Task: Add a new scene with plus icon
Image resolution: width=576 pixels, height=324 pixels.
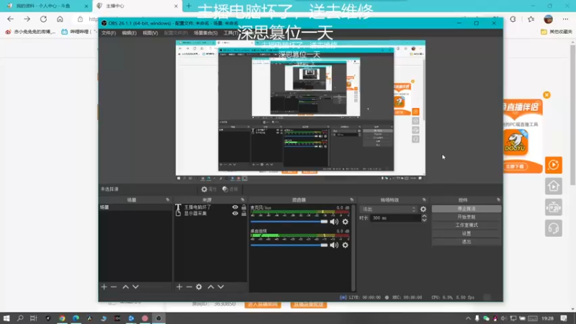Action: point(104,287)
